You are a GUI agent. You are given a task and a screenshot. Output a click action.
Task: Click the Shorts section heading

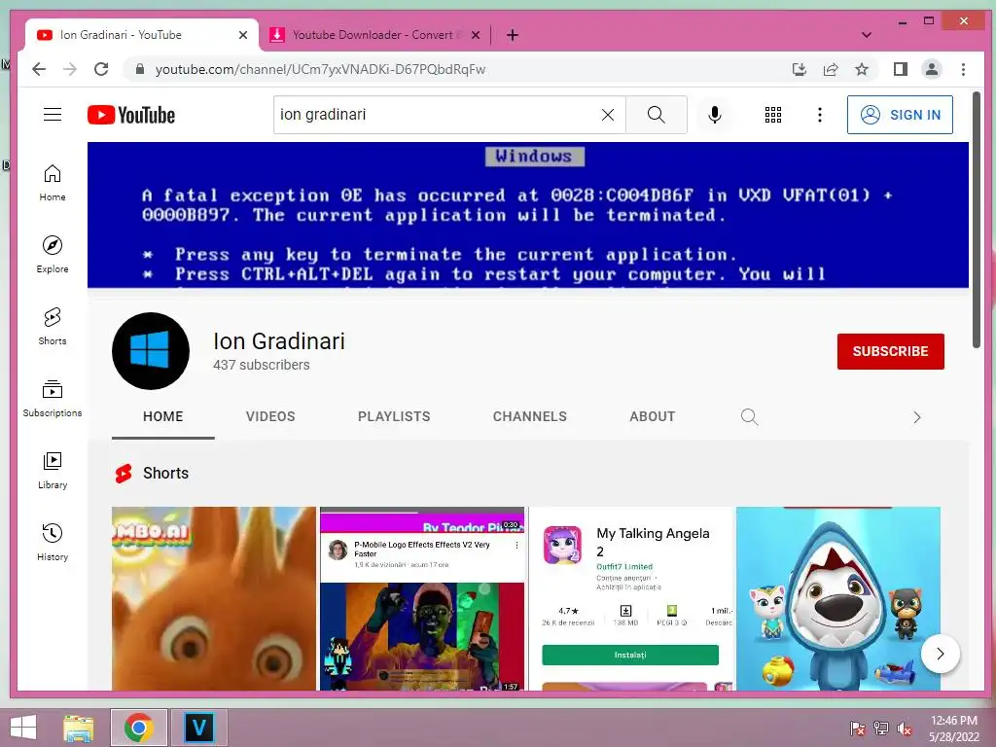pos(165,474)
